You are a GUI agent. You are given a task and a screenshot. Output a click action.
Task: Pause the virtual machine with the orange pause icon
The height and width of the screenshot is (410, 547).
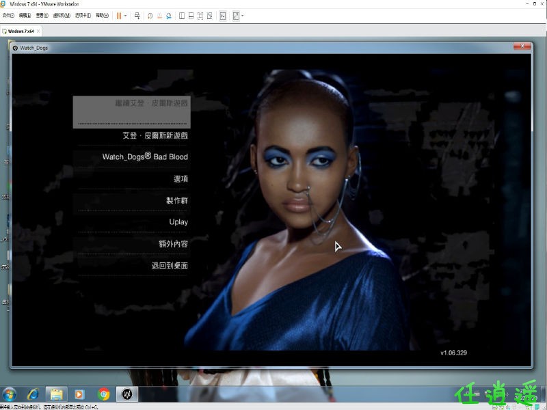119,16
